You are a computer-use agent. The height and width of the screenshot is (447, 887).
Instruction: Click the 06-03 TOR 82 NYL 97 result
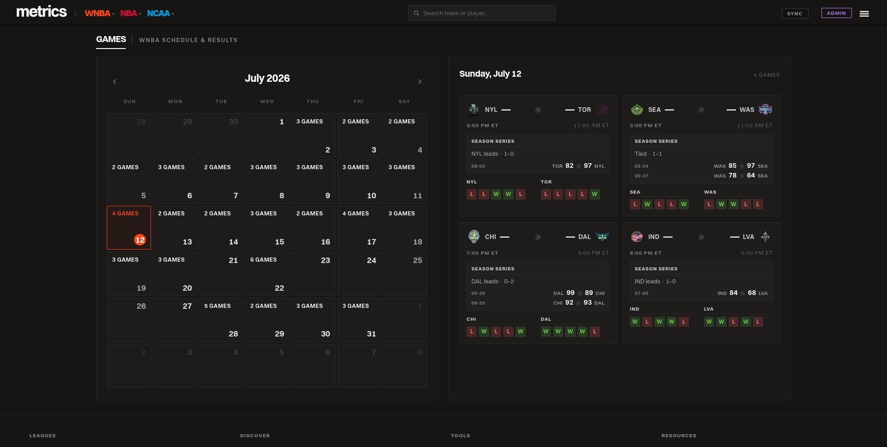point(538,166)
